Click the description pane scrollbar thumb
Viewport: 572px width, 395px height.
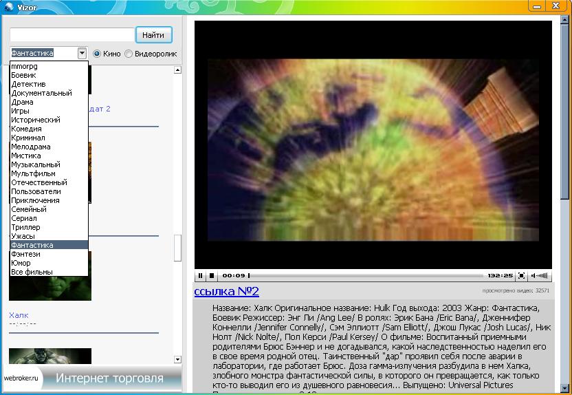(x=564, y=113)
